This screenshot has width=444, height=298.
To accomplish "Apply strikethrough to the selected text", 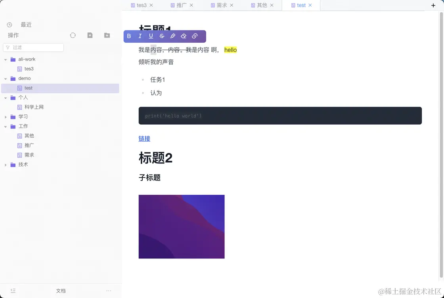I will pos(162,36).
